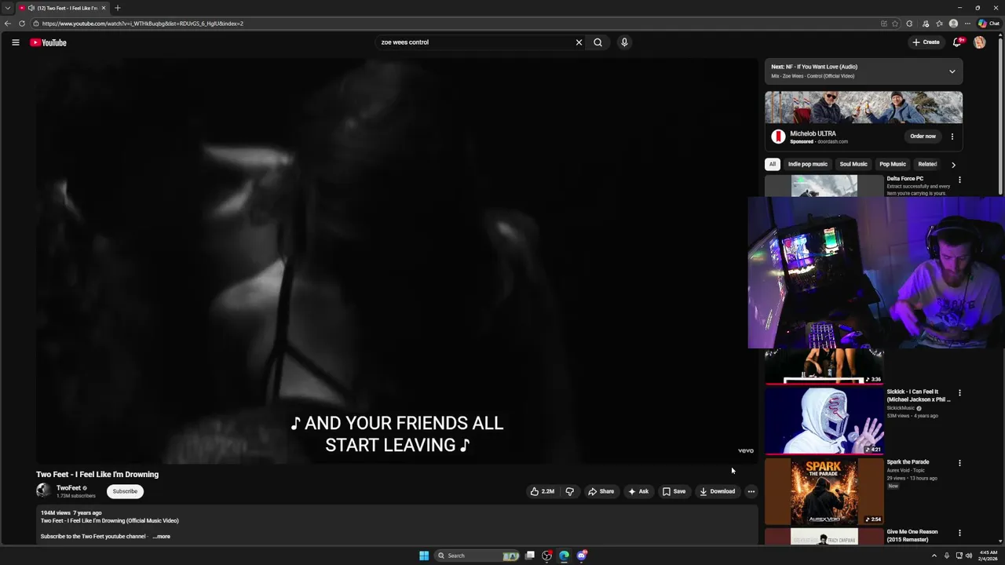
Task: Open the tab actions dropdown menu
Action: tap(7, 8)
